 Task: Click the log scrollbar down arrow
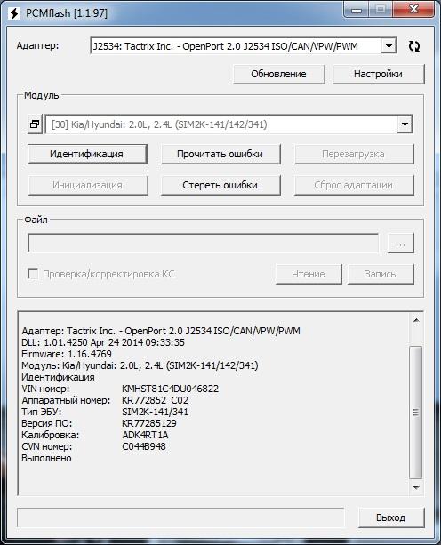(x=416, y=487)
